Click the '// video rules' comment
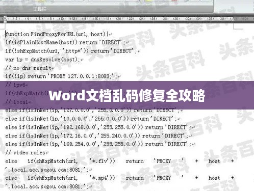 coord(27,152)
